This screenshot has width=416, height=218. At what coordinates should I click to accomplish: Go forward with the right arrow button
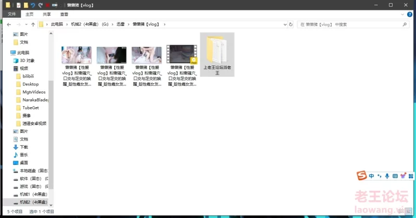[x=18, y=24]
